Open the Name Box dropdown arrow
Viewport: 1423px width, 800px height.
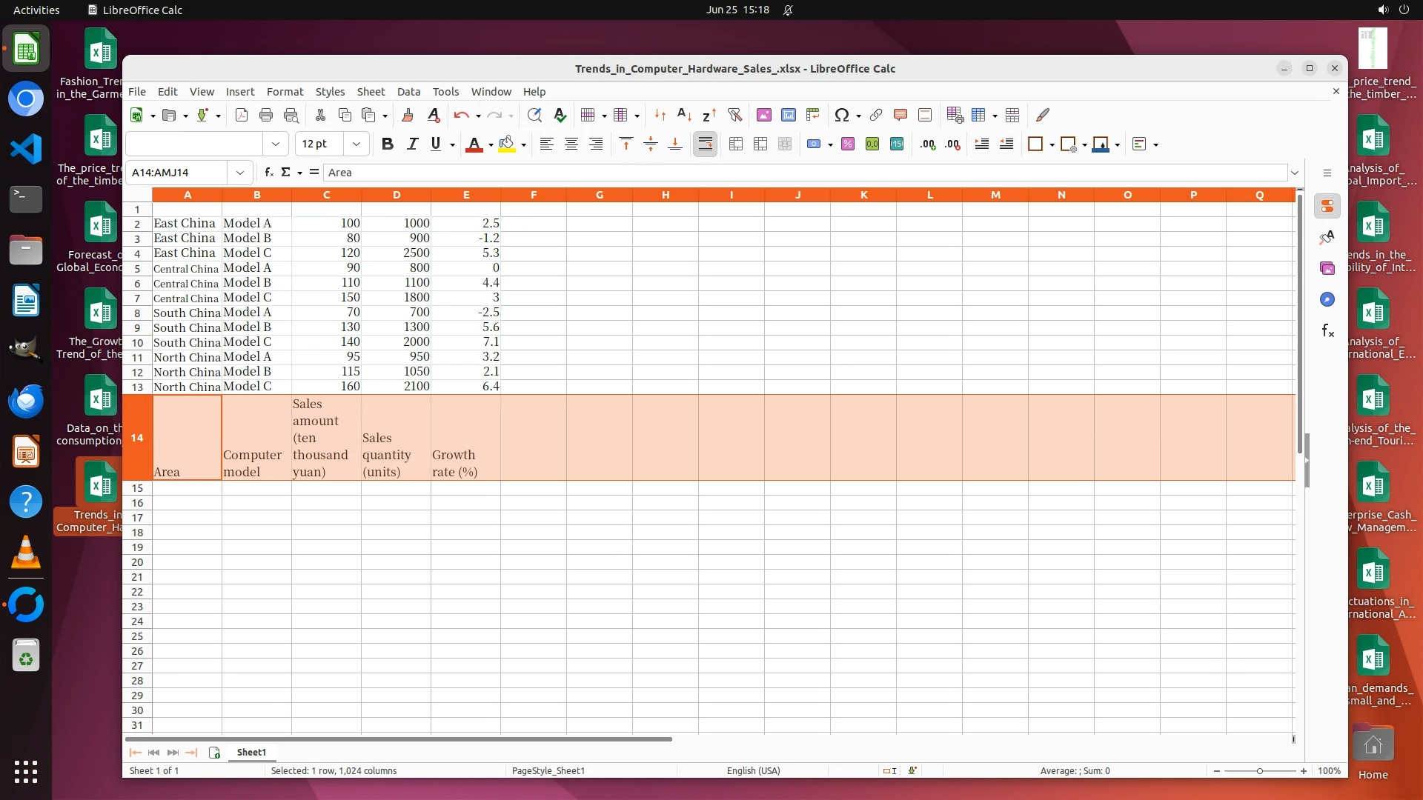pos(240,173)
